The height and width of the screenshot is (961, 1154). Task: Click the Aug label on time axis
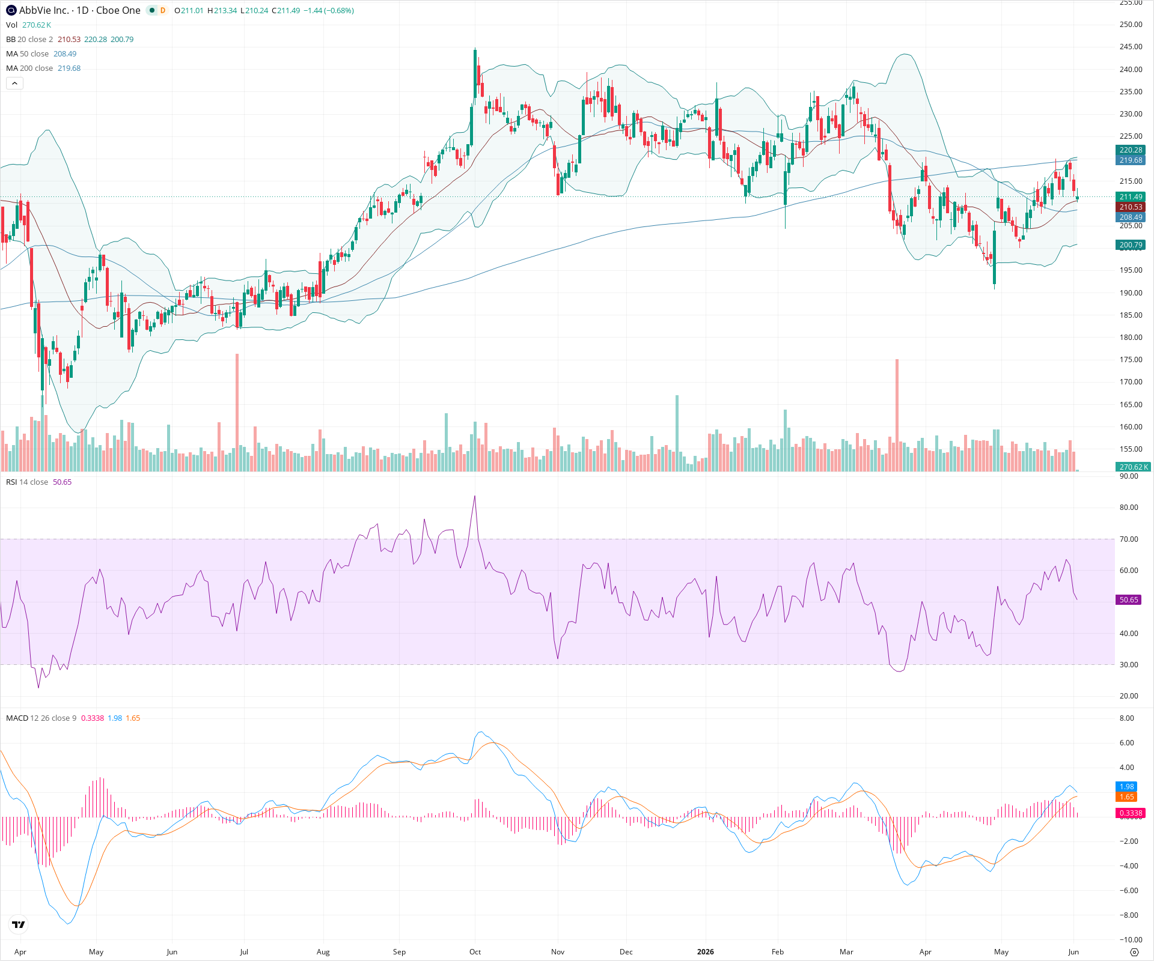tap(323, 951)
